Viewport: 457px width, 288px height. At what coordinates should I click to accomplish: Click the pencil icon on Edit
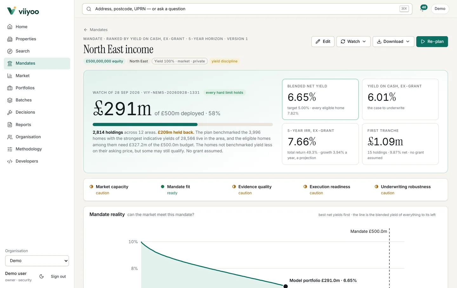click(x=318, y=42)
